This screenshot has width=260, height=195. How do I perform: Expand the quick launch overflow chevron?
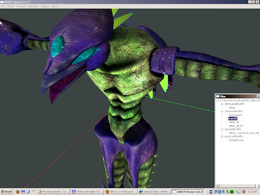34,191
